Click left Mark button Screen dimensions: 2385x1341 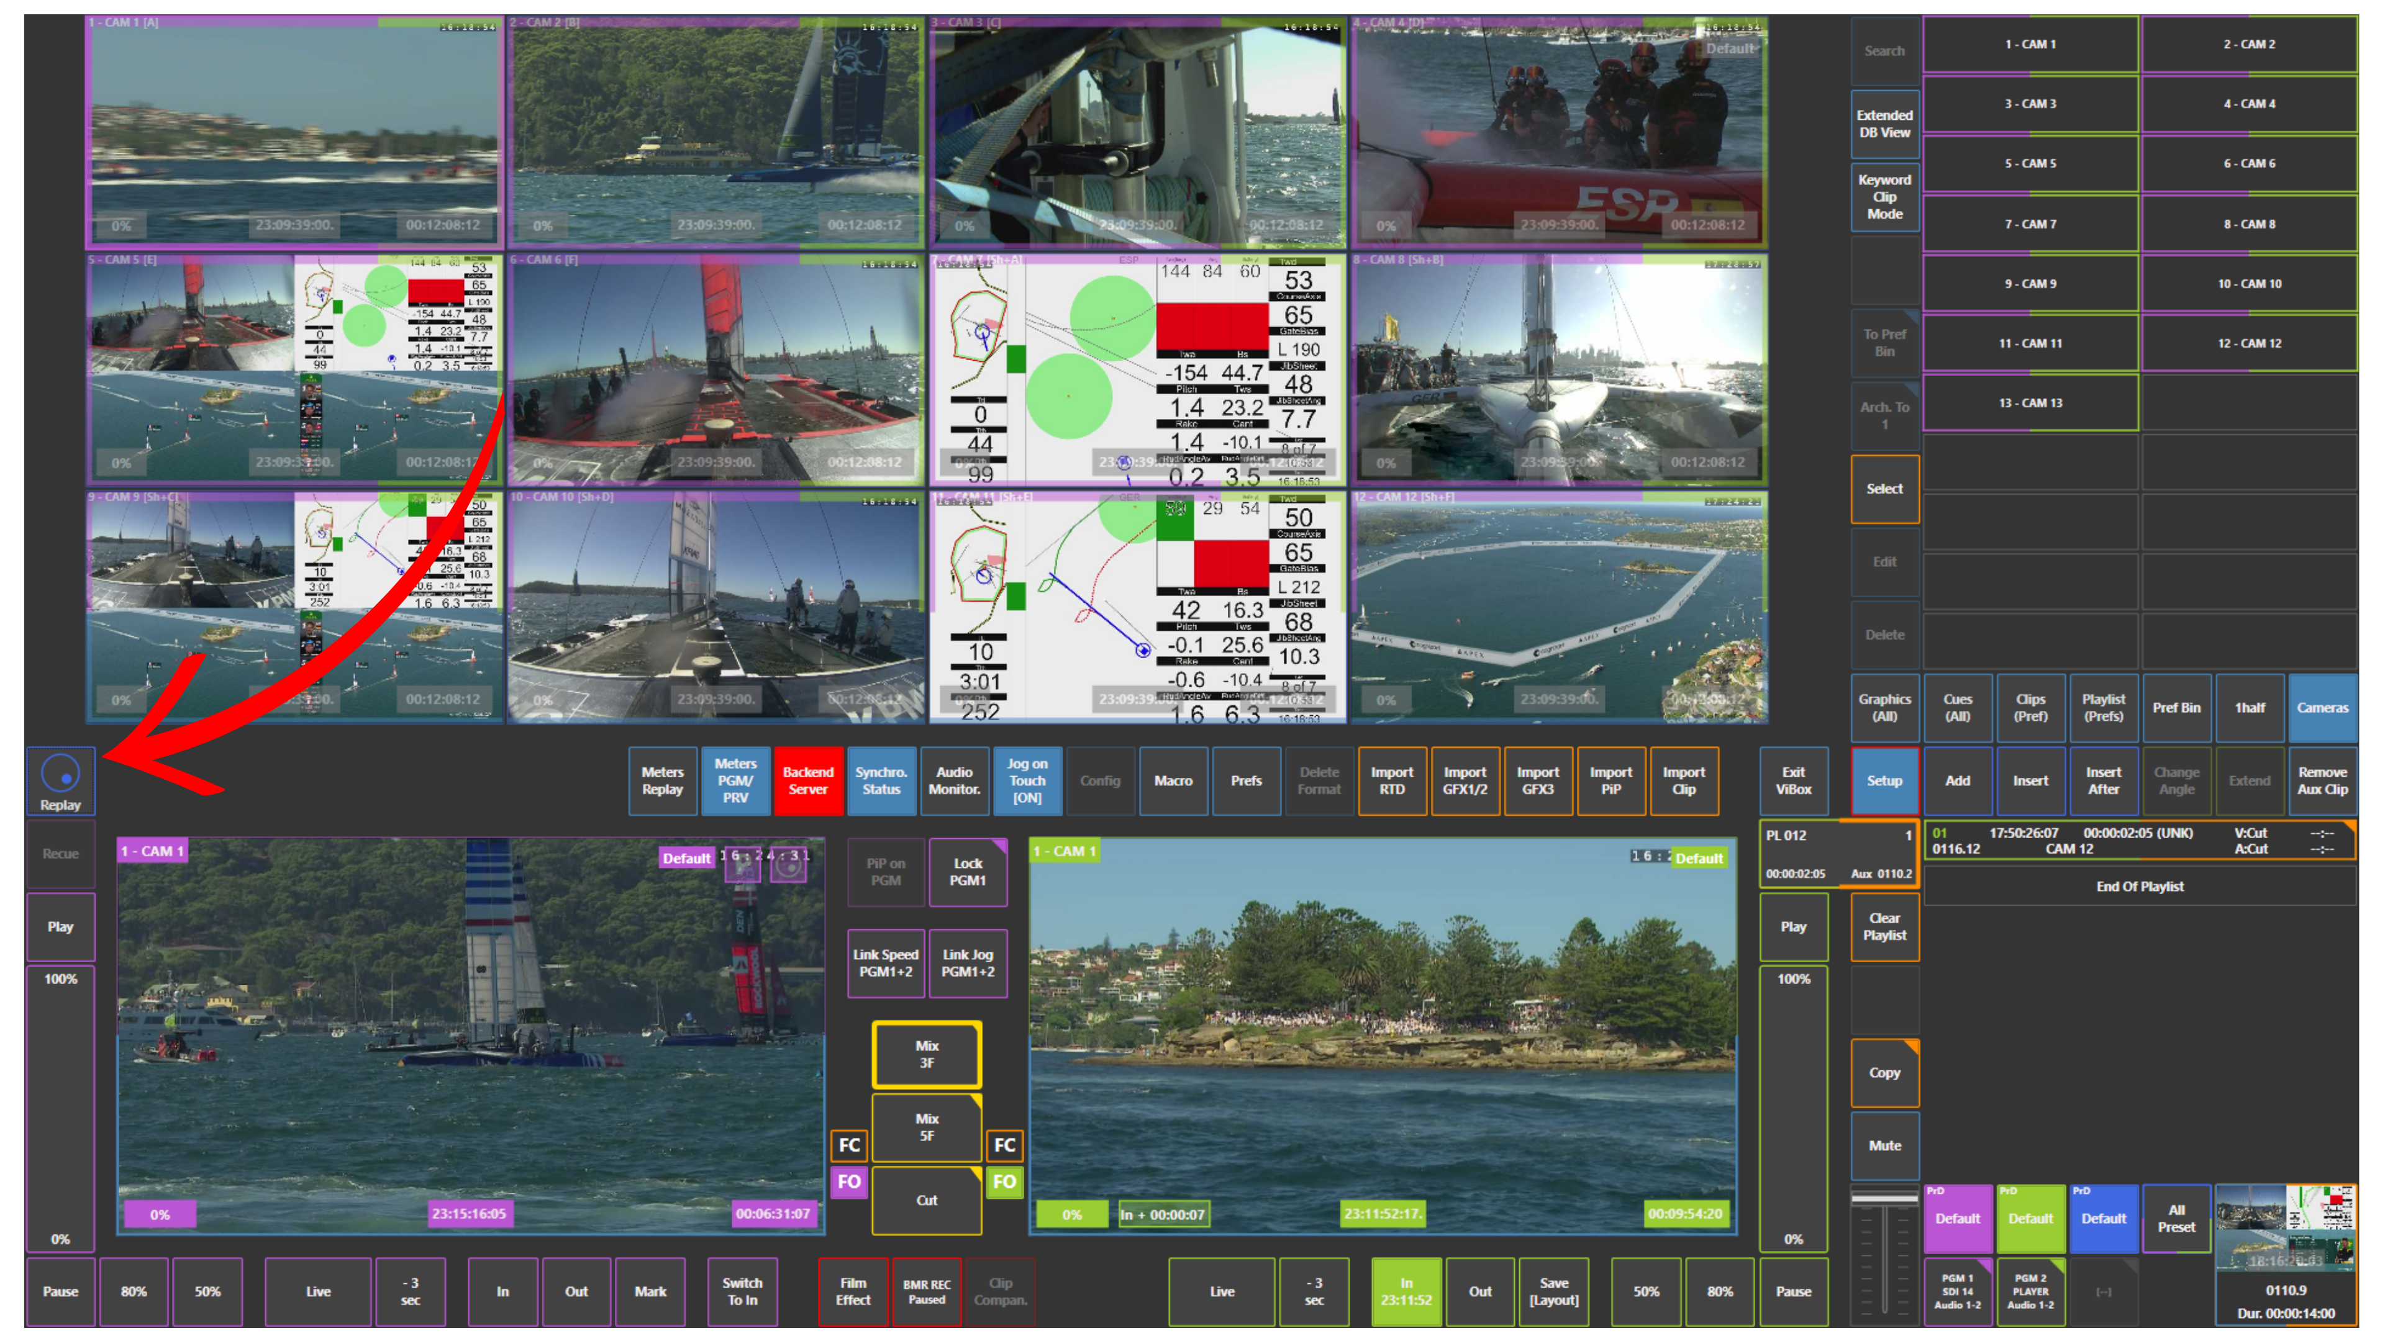pyautogui.click(x=650, y=1292)
